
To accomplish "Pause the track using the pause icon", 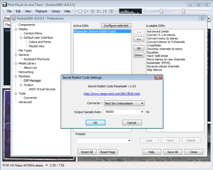I will 92,11.
